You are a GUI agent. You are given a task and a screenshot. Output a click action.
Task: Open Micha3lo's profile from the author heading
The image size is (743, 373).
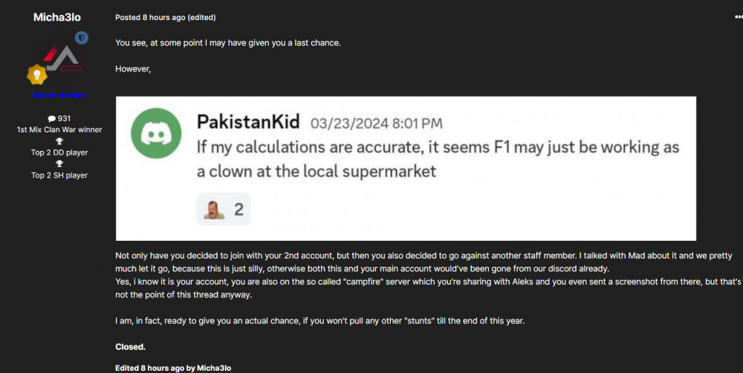tap(59, 17)
